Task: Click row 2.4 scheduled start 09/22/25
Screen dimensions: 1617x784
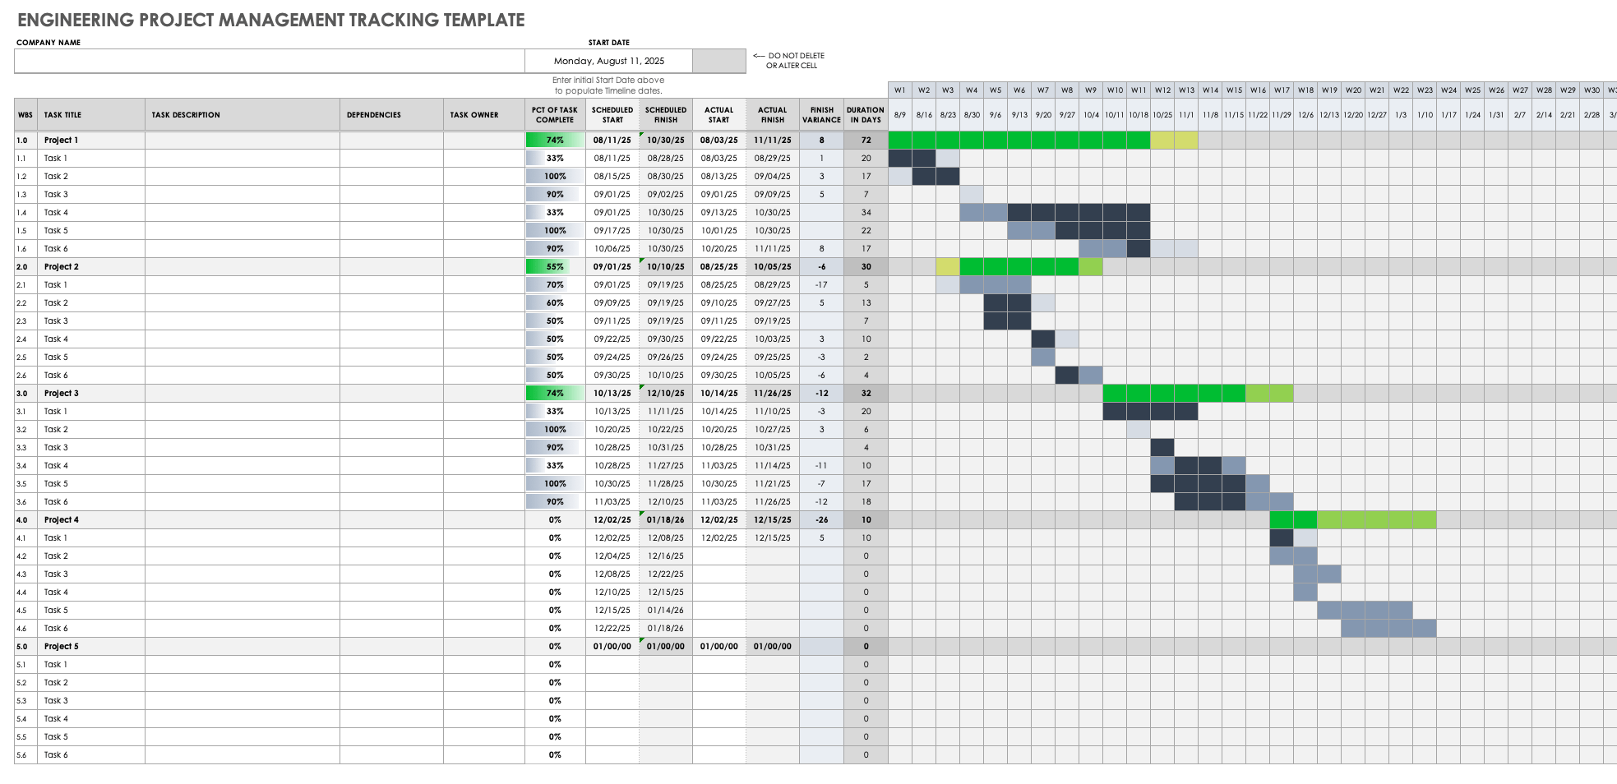Action: point(612,339)
